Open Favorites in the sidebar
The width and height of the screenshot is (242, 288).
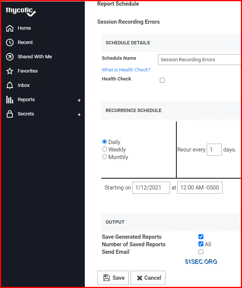[x=27, y=71]
